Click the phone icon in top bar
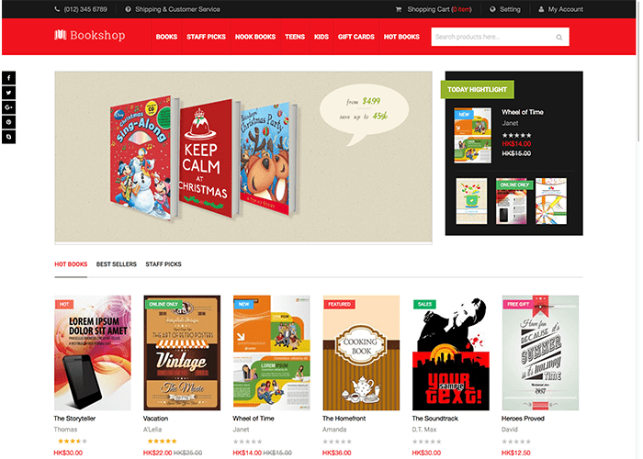Viewport: 643px width, 459px height. tap(57, 9)
